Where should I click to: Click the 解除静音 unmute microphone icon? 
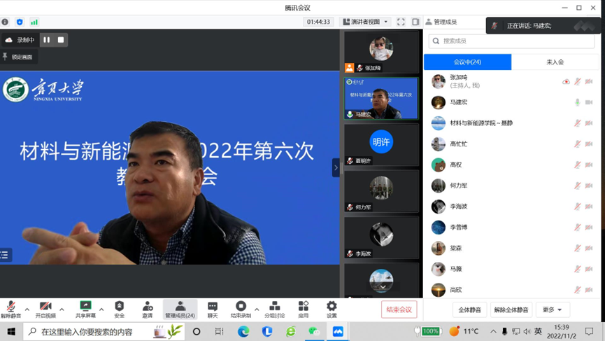coord(10,307)
